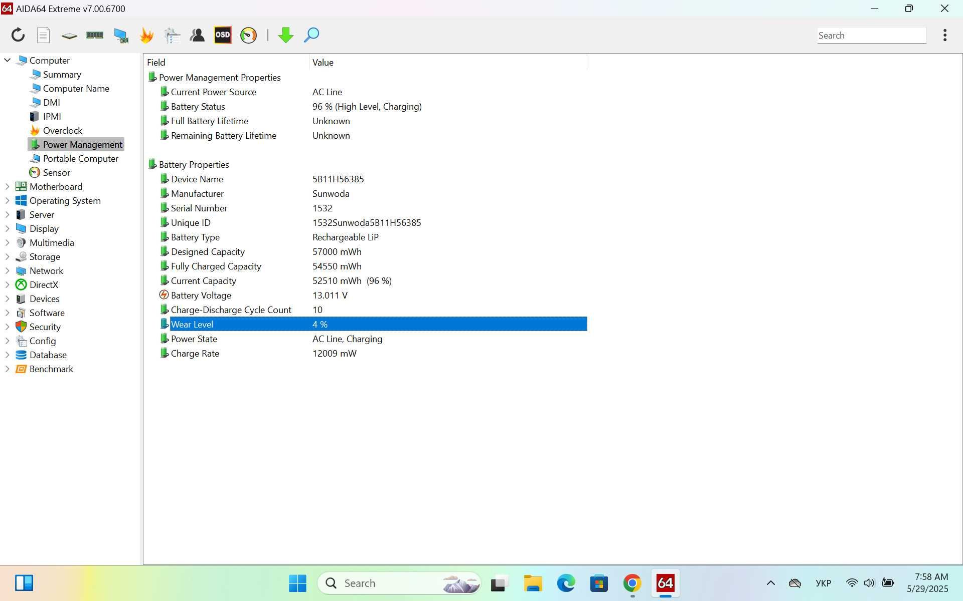
Task: Expand the Display tree node
Action: [8, 228]
